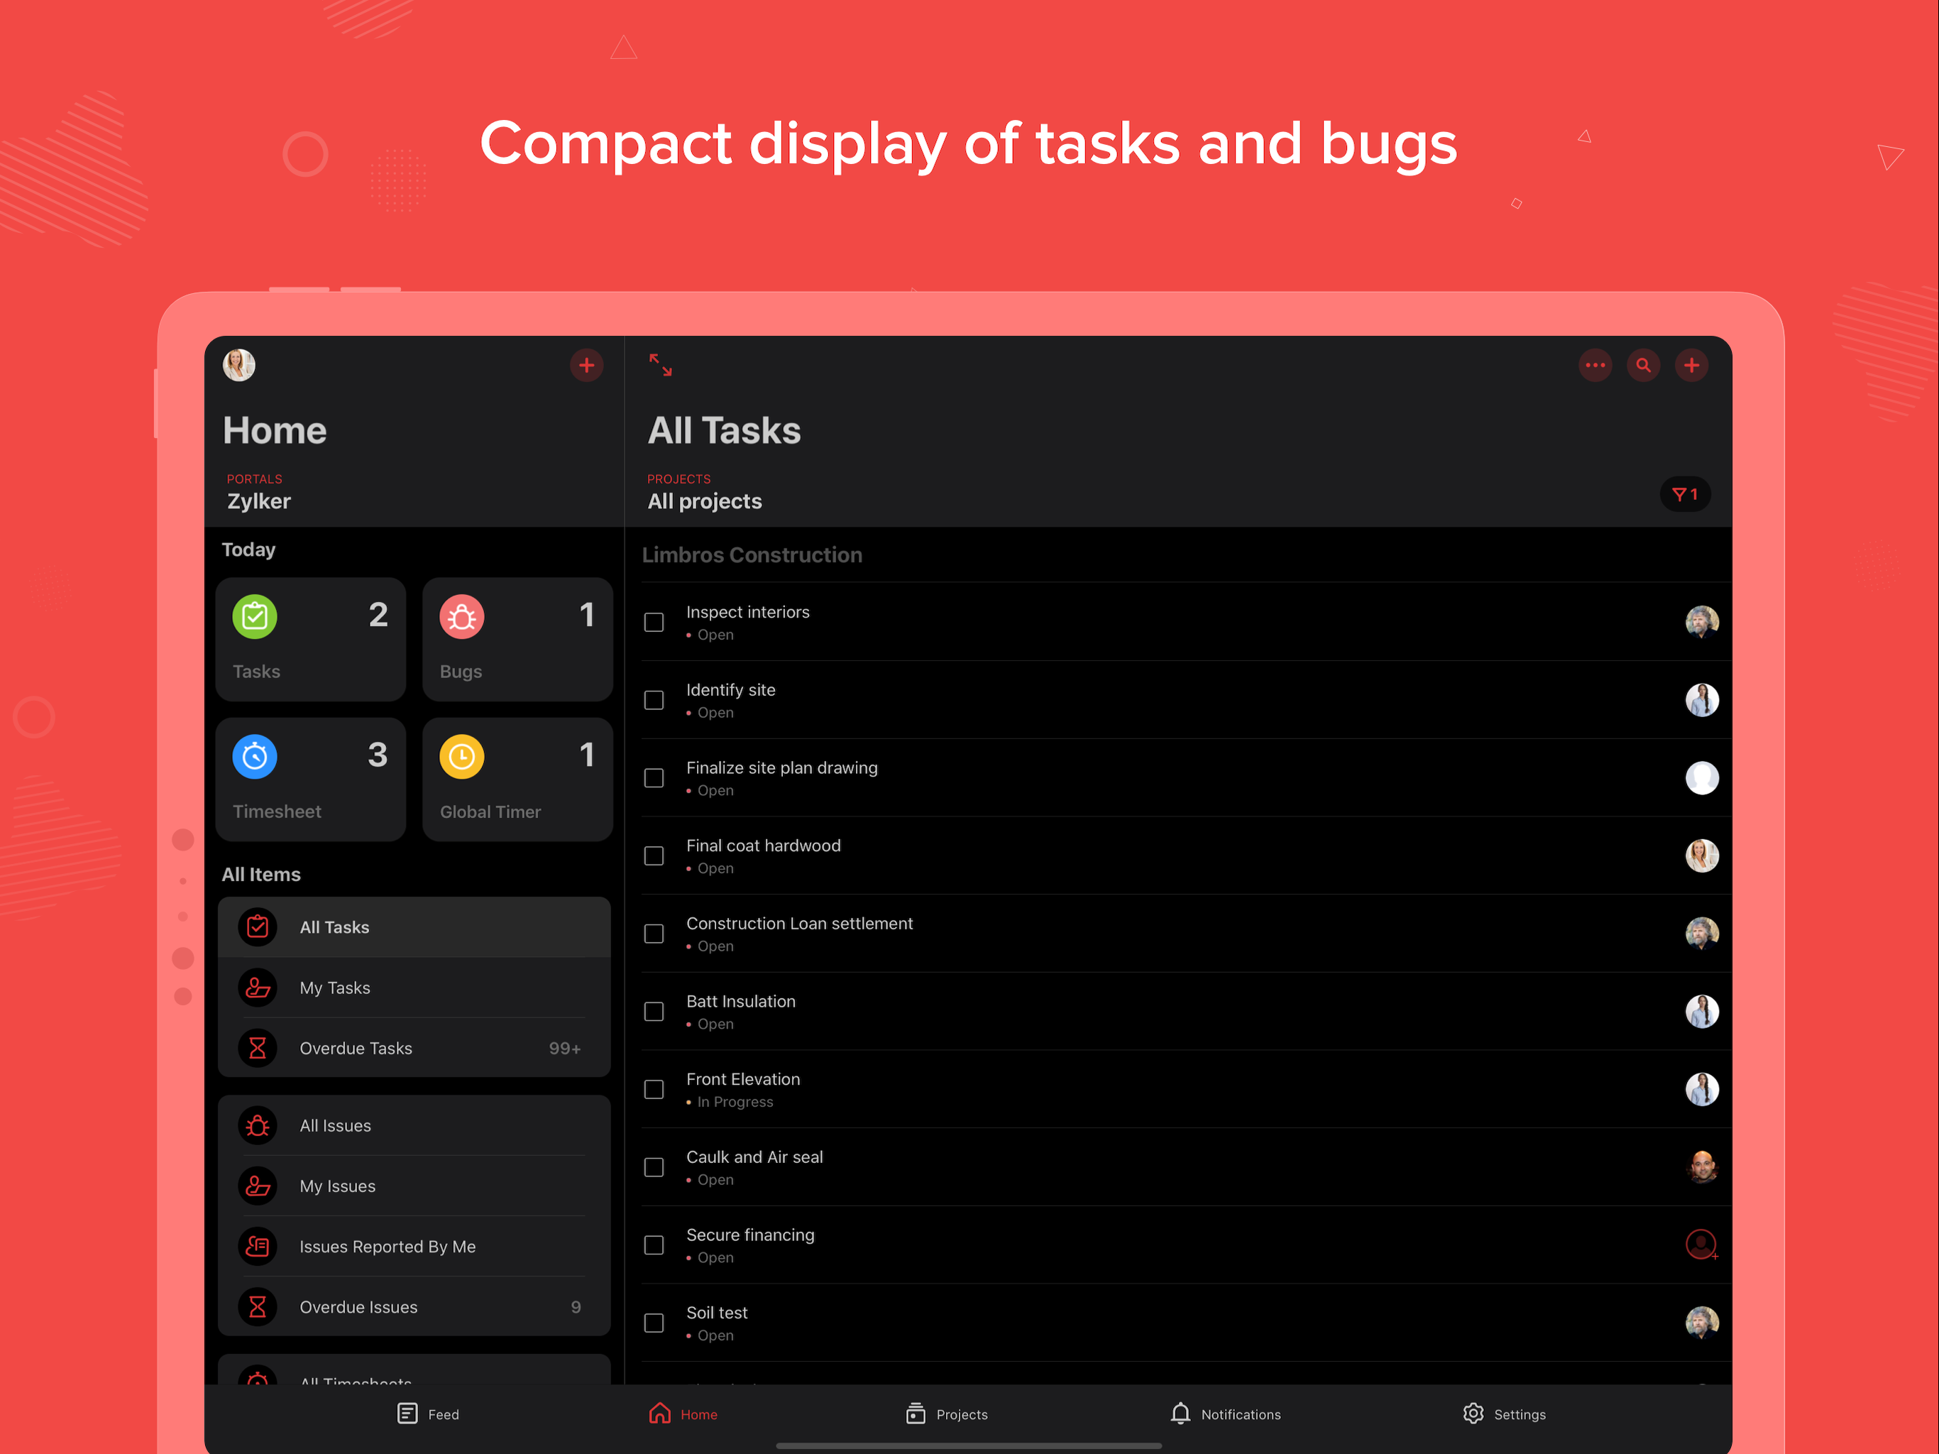Open the pink Bugs card icon

(x=462, y=616)
